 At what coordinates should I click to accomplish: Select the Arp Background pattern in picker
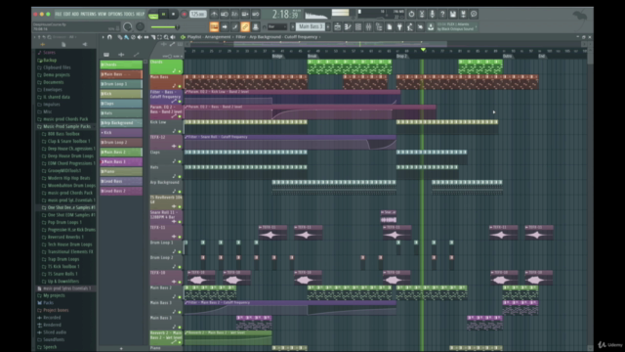121,123
